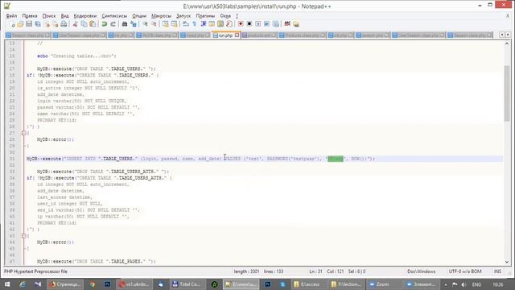This screenshot has width=515, height=290.
Task: Cut the selection with the scissors icon
Action: coord(75,24)
